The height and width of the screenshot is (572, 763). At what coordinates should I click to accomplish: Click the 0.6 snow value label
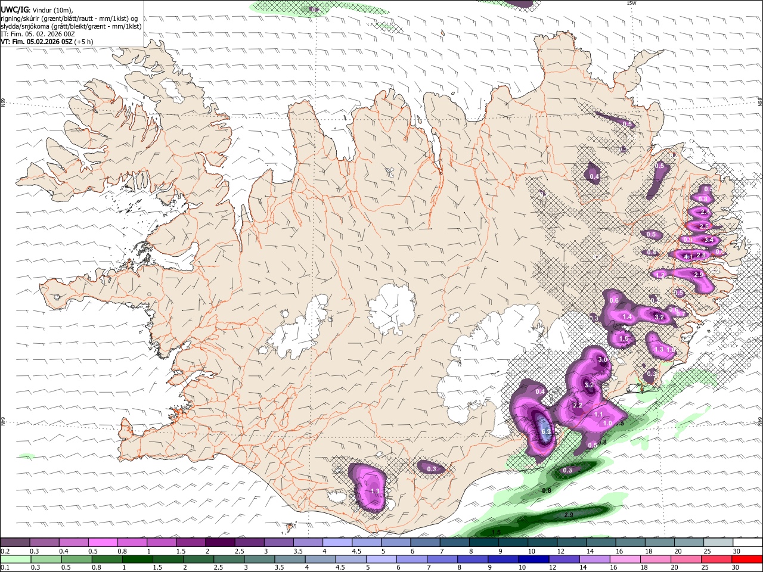coord(614,301)
